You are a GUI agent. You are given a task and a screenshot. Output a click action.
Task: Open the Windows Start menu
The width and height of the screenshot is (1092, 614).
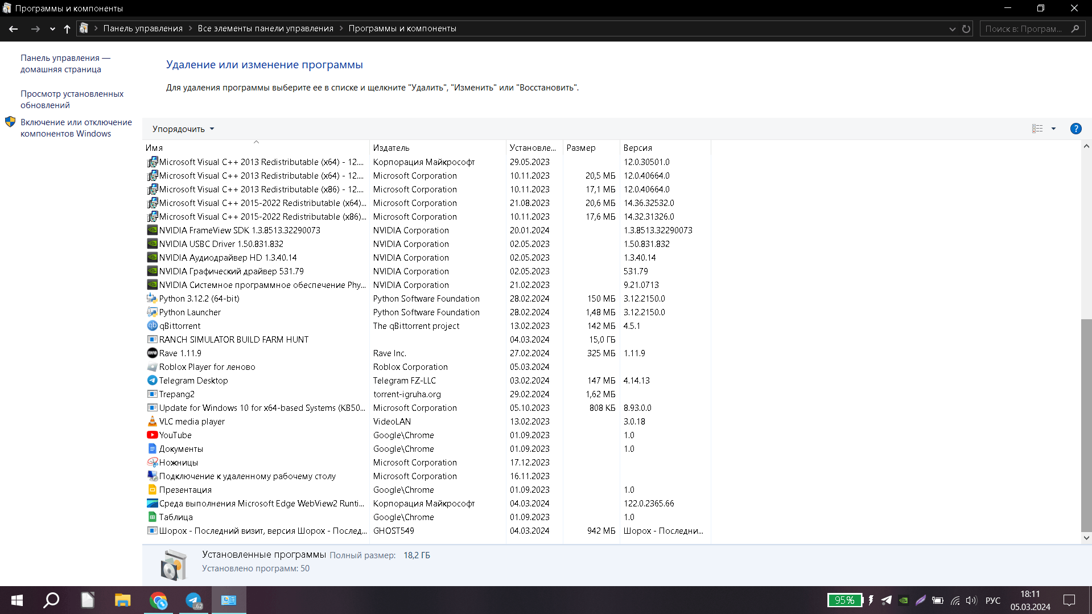[17, 600]
